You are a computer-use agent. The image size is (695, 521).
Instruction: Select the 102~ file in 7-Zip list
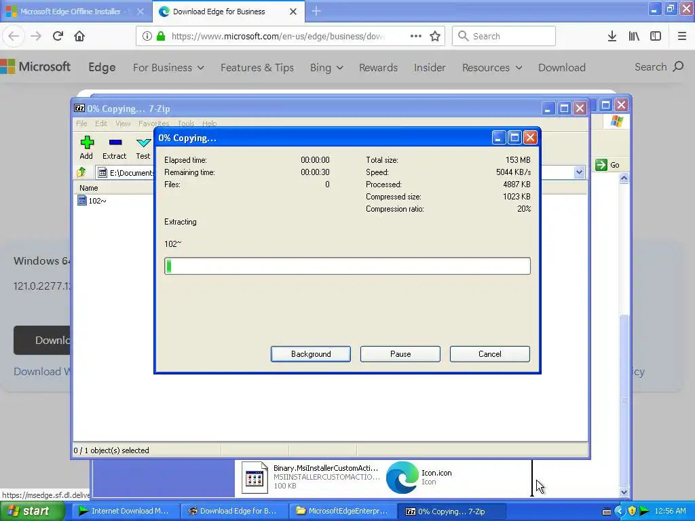coord(92,201)
